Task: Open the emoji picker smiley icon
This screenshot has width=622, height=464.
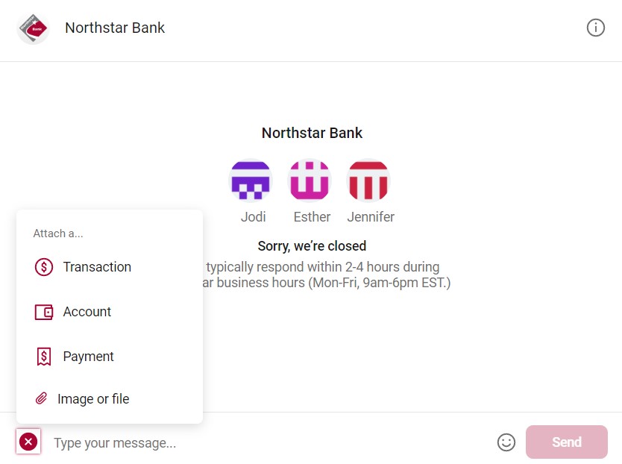Action: [x=506, y=442]
